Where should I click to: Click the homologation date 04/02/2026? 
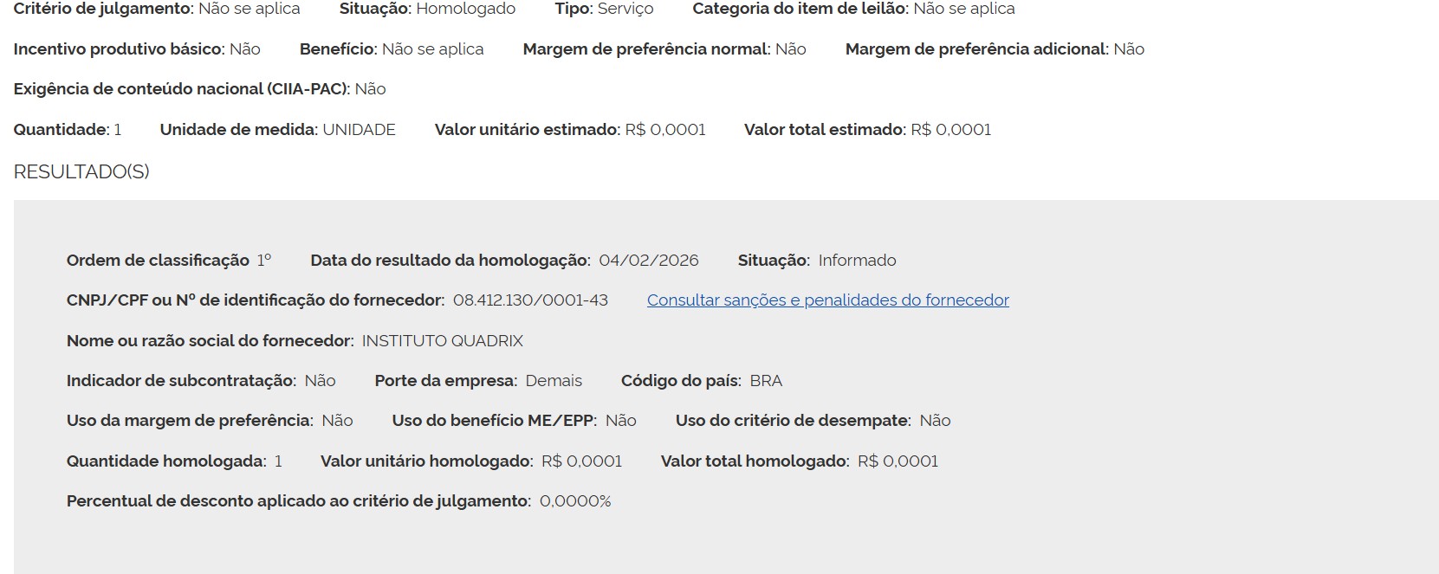click(648, 261)
